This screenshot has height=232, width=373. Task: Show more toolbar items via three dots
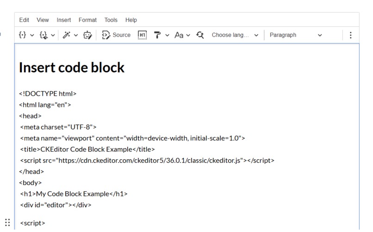click(351, 35)
